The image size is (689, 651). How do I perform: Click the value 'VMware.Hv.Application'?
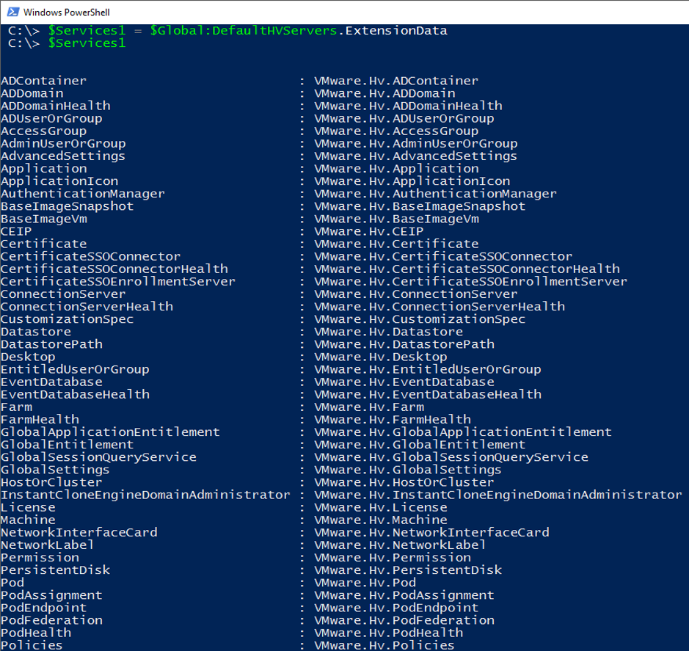pyautogui.click(x=396, y=169)
